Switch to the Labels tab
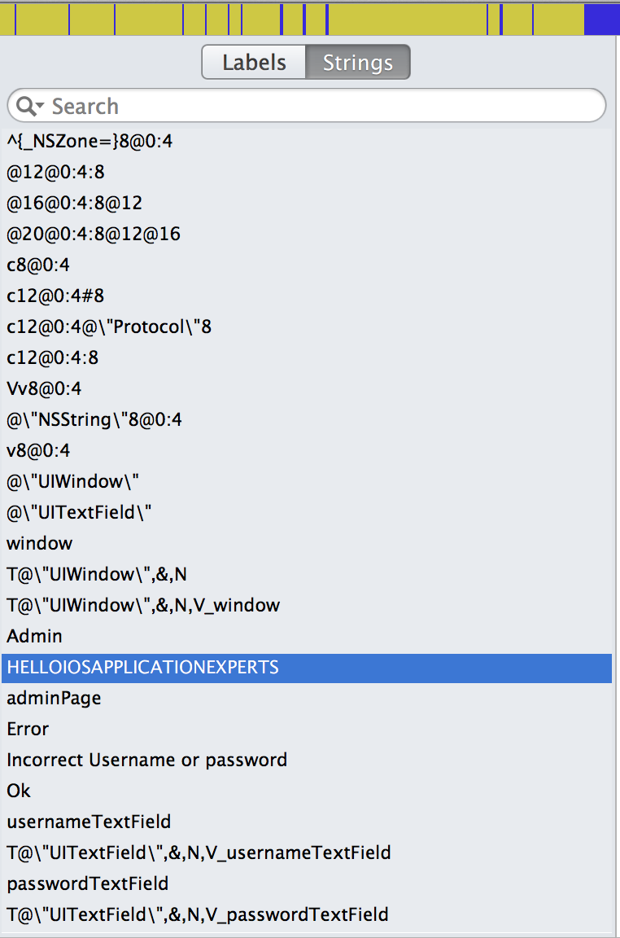This screenshot has height=938, width=620. point(254,62)
